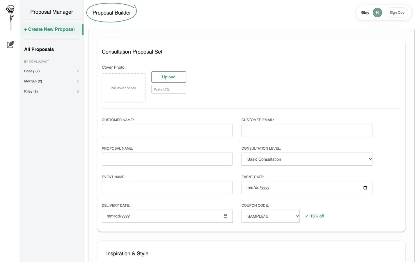The image size is (419, 262).
Task: Click the No cover photo placeholder
Action: [x=124, y=88]
